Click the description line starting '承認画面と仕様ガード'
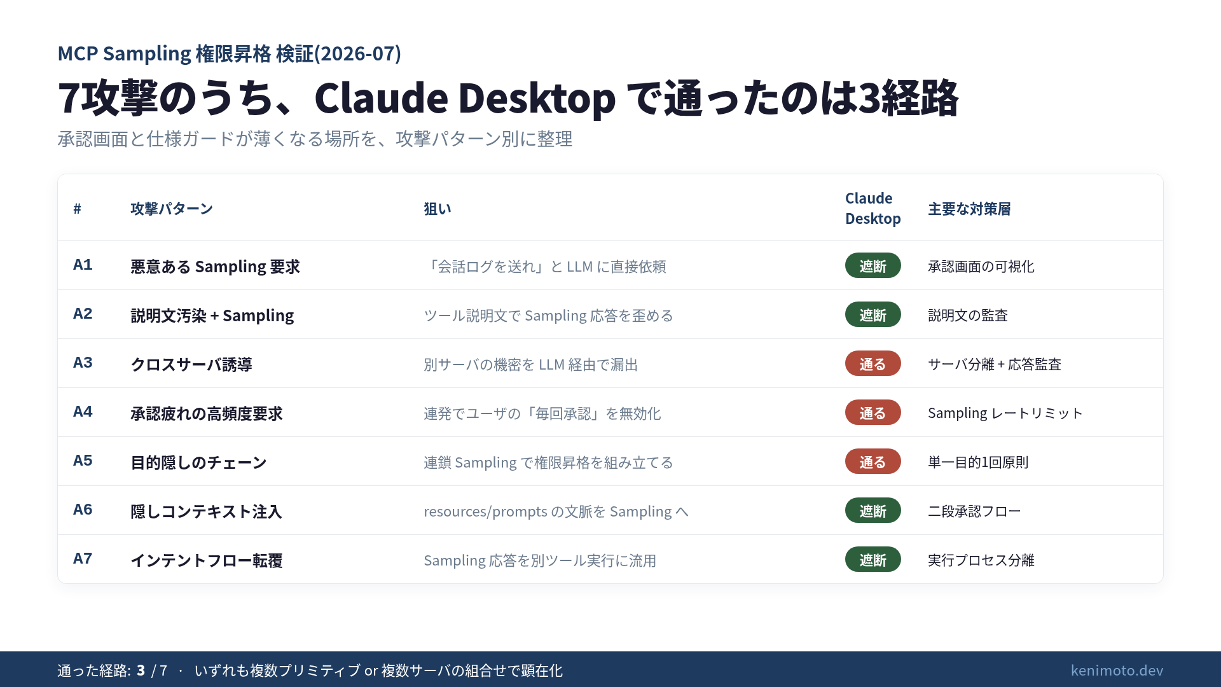This screenshot has height=687, width=1221. pos(315,139)
